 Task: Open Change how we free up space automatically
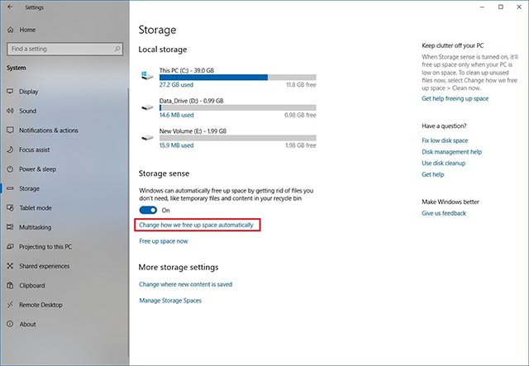point(196,225)
